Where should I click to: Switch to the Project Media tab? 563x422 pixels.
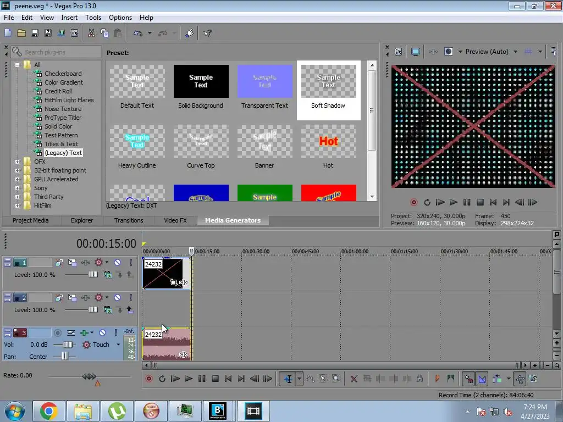click(31, 220)
